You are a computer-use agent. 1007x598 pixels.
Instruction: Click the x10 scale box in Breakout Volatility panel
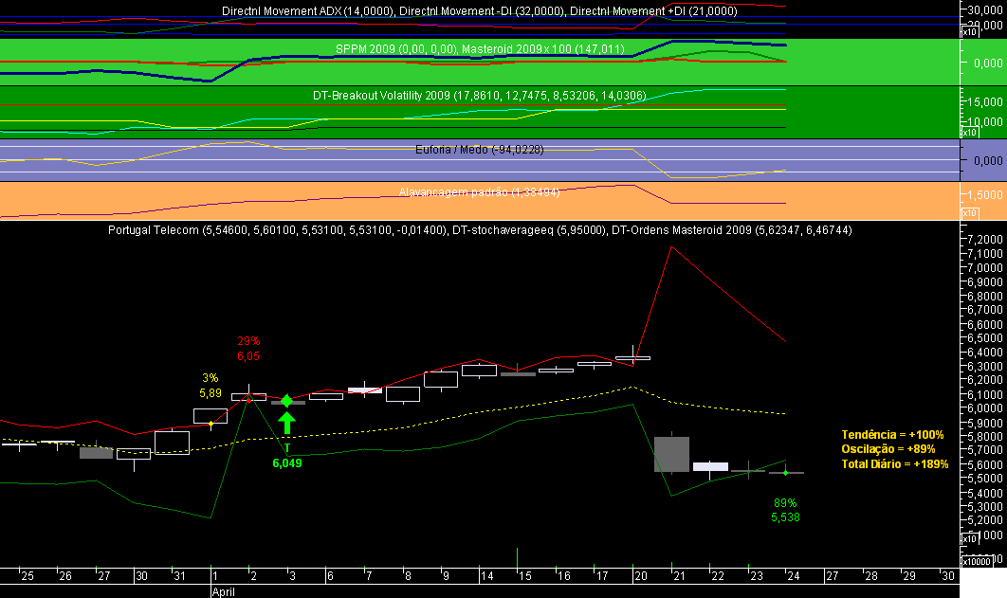[x=969, y=132]
